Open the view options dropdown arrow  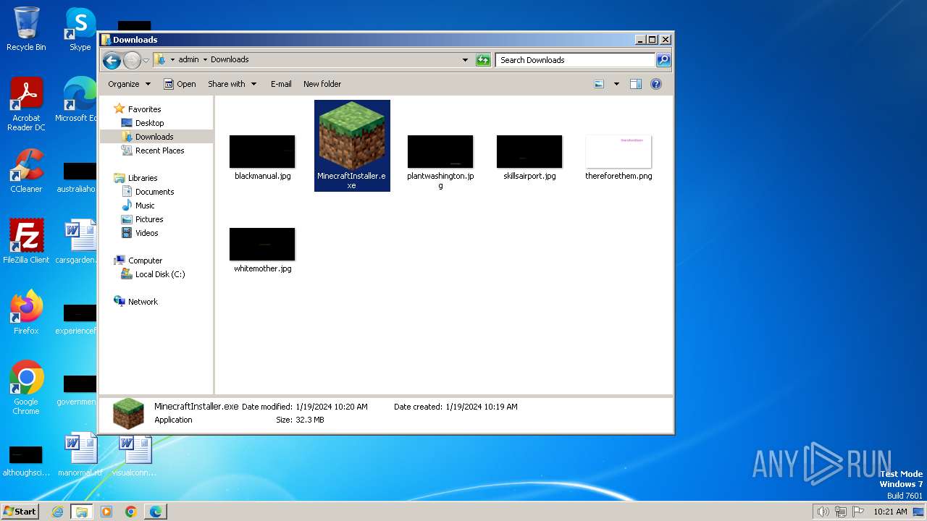tap(616, 84)
